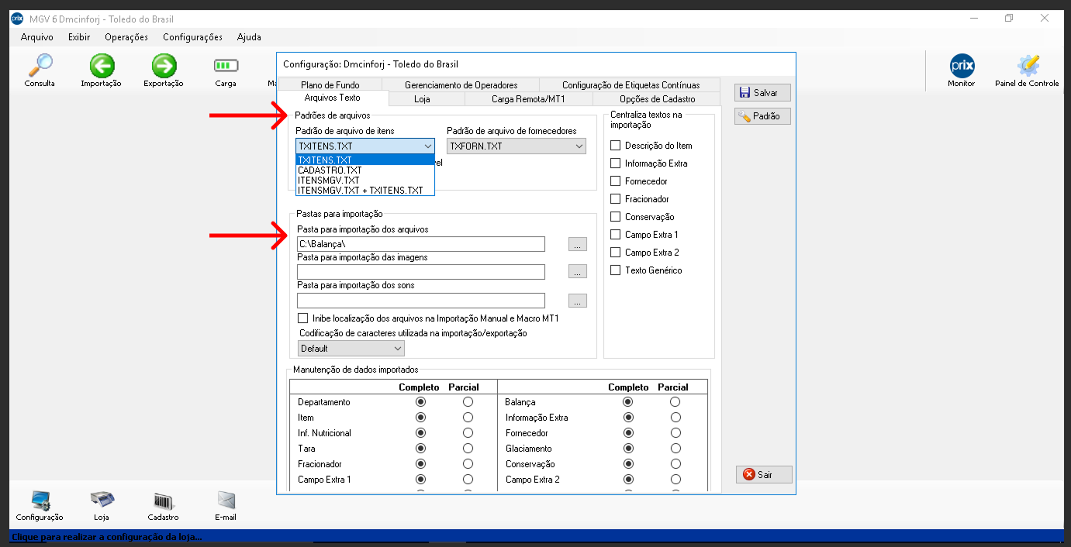Open the Operações menu
The width and height of the screenshot is (1071, 547).
pyautogui.click(x=126, y=37)
